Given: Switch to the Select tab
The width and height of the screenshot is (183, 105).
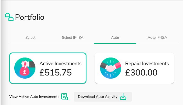Looking at the screenshot, I should [30, 38].
